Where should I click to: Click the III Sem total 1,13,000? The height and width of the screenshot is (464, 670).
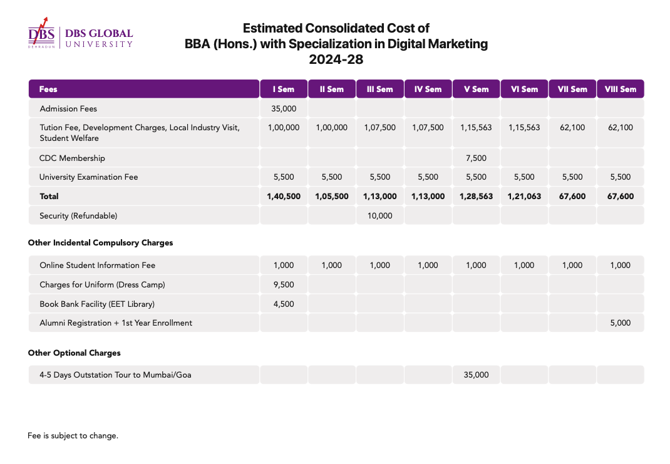380,196
